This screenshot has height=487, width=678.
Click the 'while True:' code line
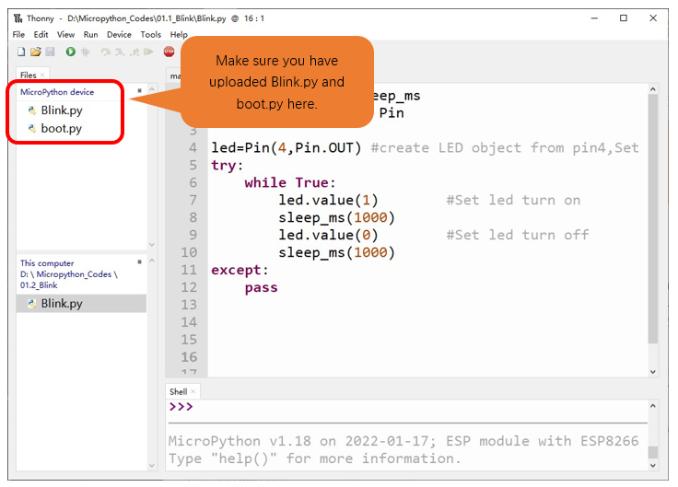[x=290, y=183]
